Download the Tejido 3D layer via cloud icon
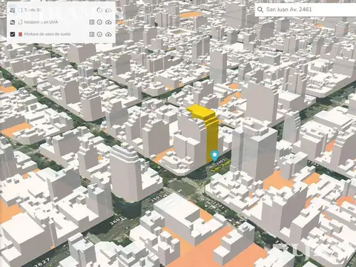This screenshot has height=267, width=356. 108,10
